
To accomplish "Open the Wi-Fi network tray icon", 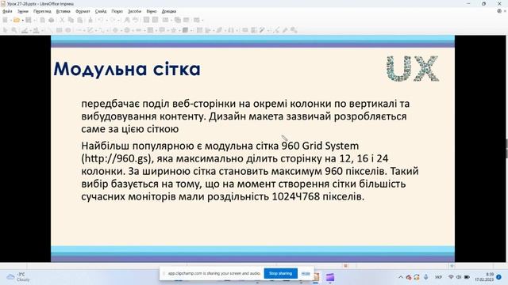I will [x=451, y=277].
